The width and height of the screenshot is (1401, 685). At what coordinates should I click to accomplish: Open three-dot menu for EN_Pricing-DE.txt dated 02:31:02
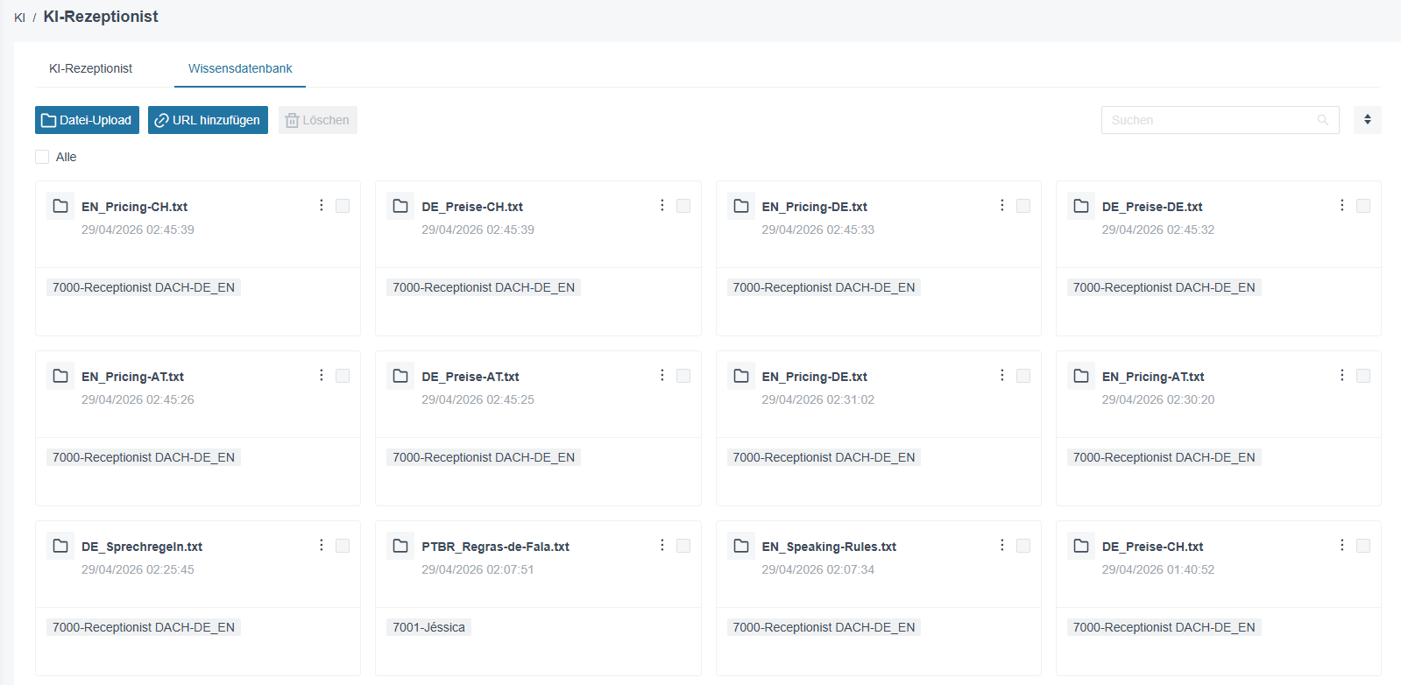[1001, 375]
